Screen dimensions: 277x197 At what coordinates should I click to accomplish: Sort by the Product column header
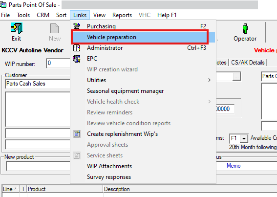[65, 189]
